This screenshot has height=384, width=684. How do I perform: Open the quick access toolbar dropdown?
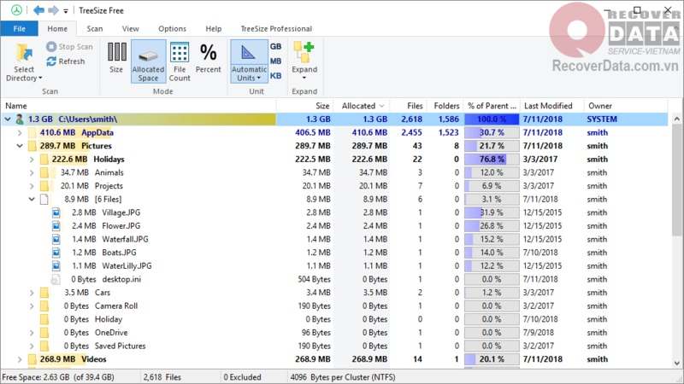[x=66, y=11]
